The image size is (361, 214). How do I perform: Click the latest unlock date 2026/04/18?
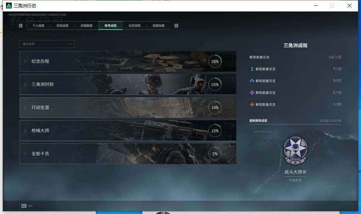click(x=331, y=120)
